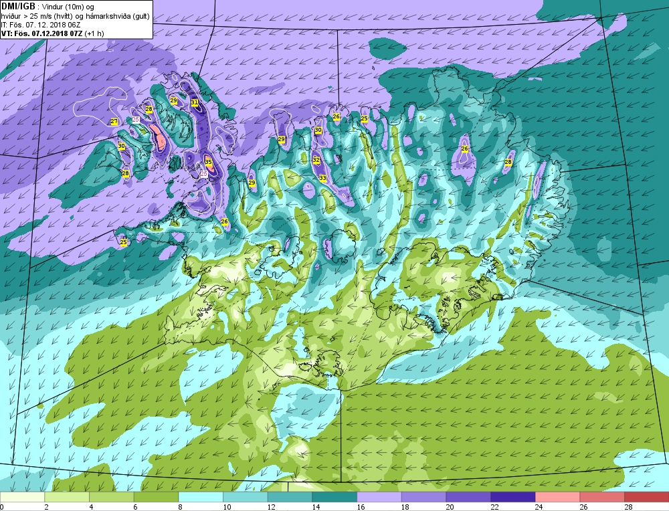Select the 8–10 m/s light cyan legend swatch

(201, 497)
